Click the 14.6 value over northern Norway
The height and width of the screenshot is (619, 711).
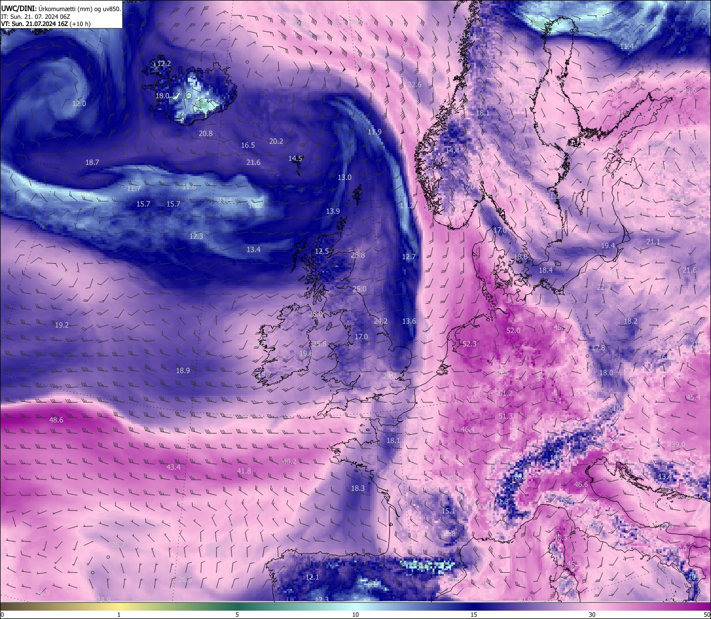coord(470,36)
